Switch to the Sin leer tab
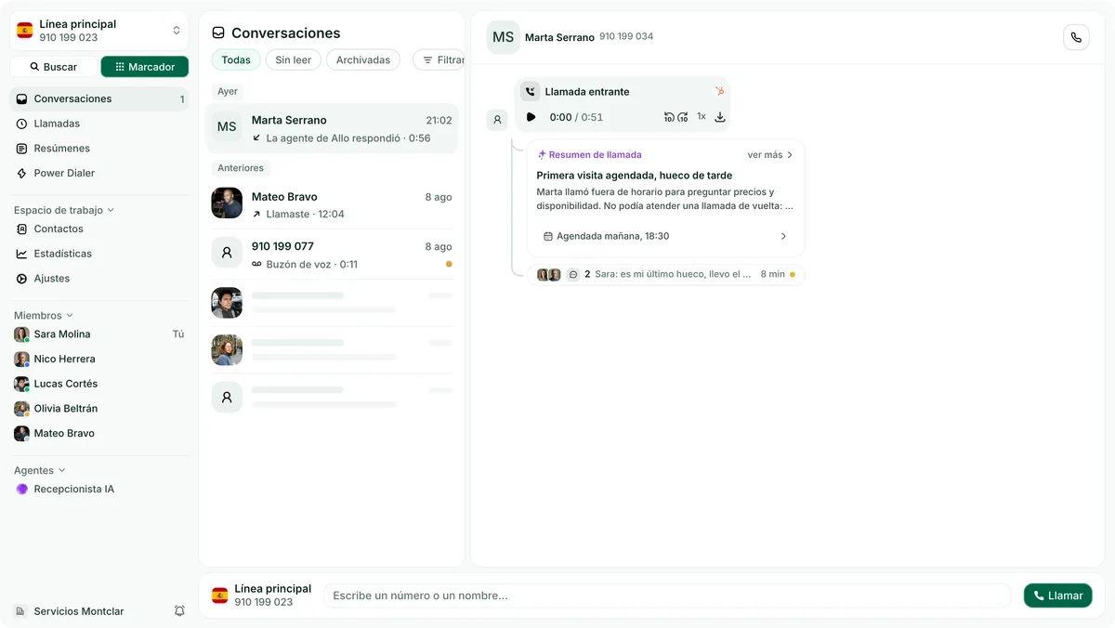The height and width of the screenshot is (628, 1115). [294, 59]
